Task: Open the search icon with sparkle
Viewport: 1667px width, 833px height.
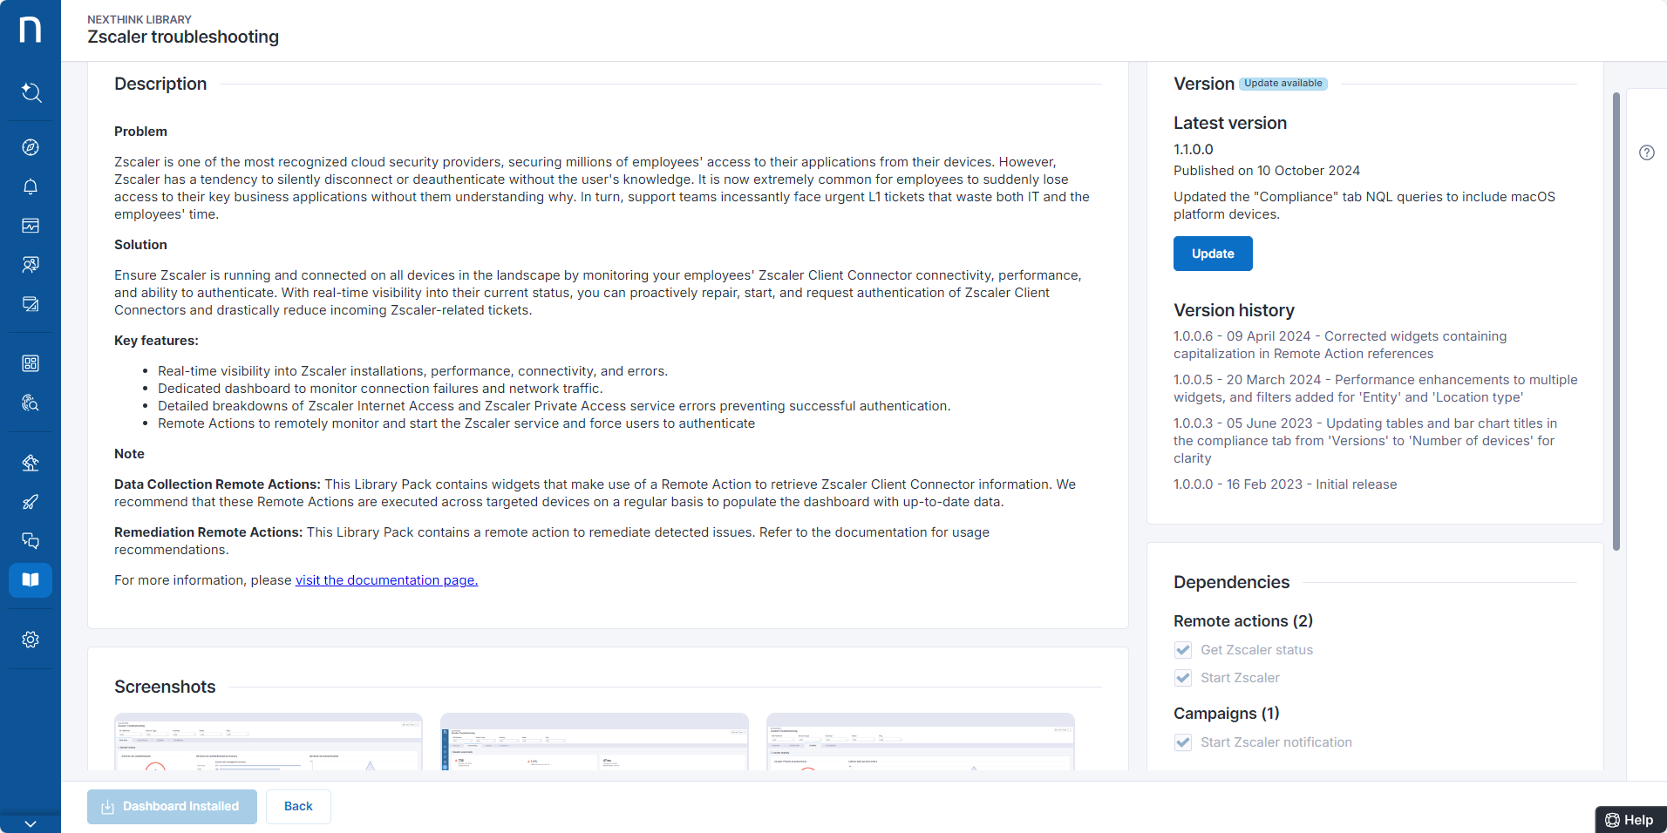Action: [x=31, y=92]
